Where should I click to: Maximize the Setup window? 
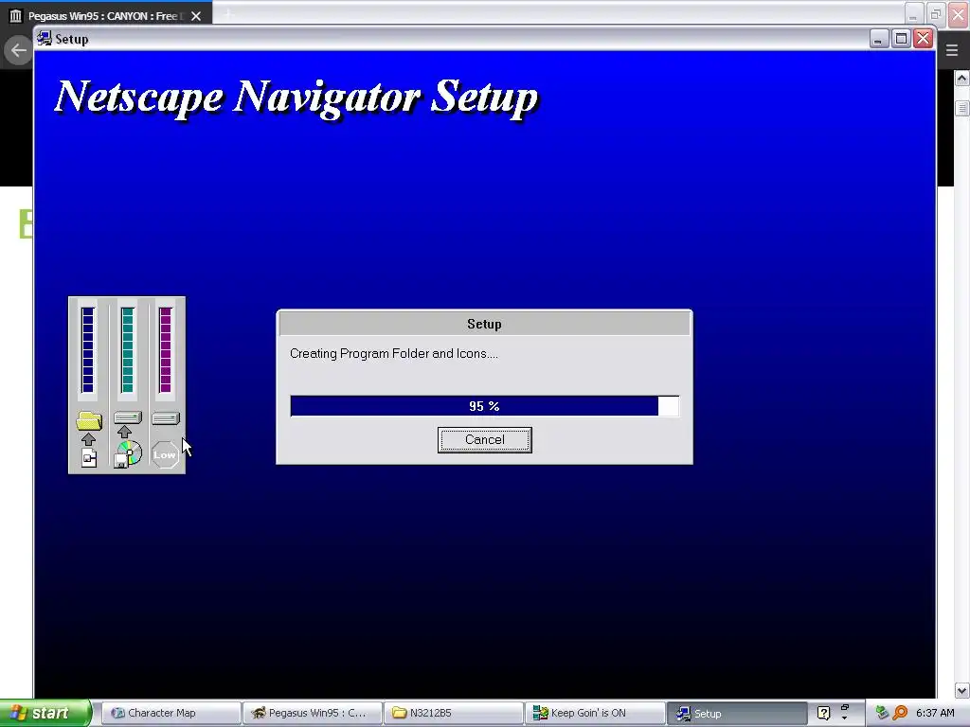[902, 38]
